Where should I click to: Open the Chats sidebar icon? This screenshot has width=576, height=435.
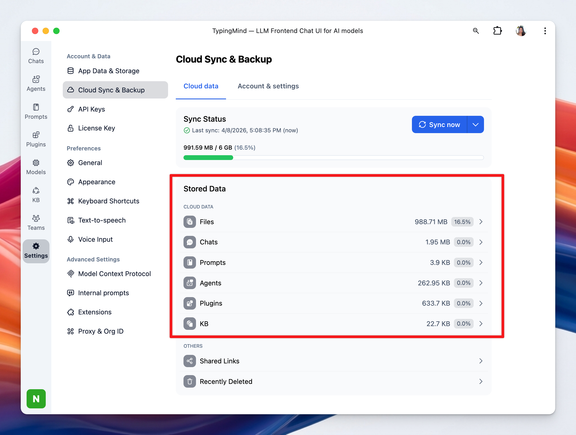(x=36, y=56)
